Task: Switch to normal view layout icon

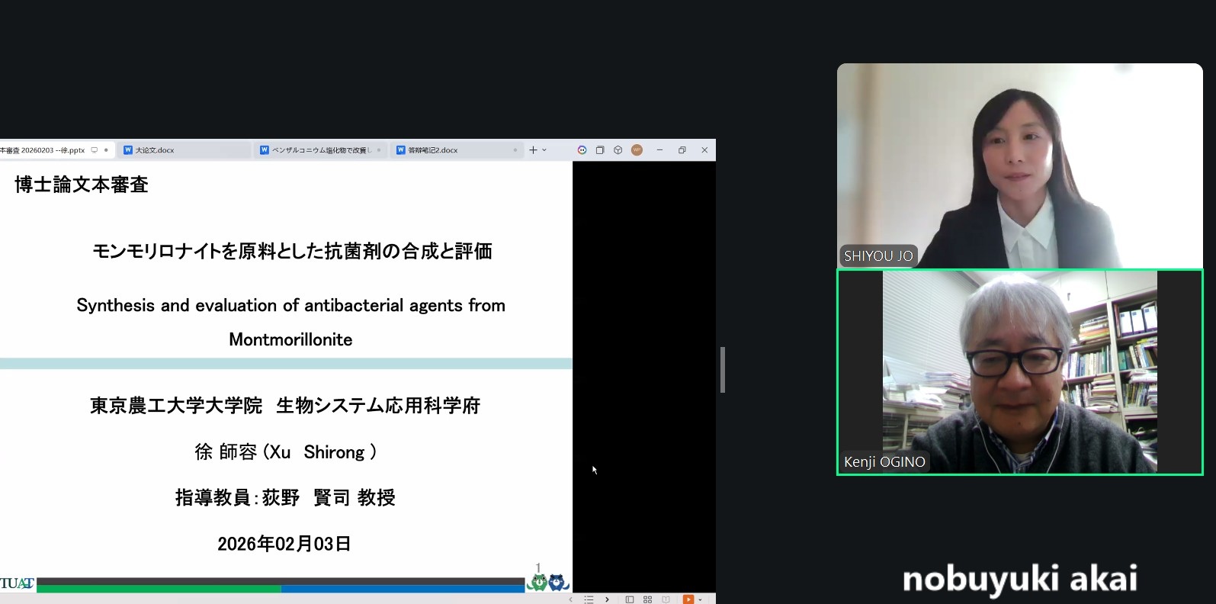Action: click(630, 599)
